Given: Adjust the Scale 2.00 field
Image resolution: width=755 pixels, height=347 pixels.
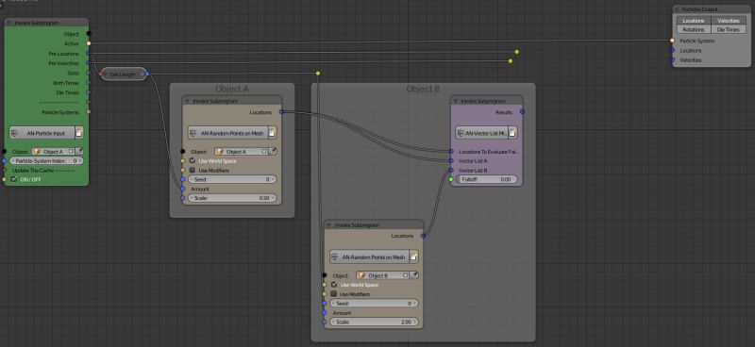Looking at the screenshot, I should pos(374,322).
